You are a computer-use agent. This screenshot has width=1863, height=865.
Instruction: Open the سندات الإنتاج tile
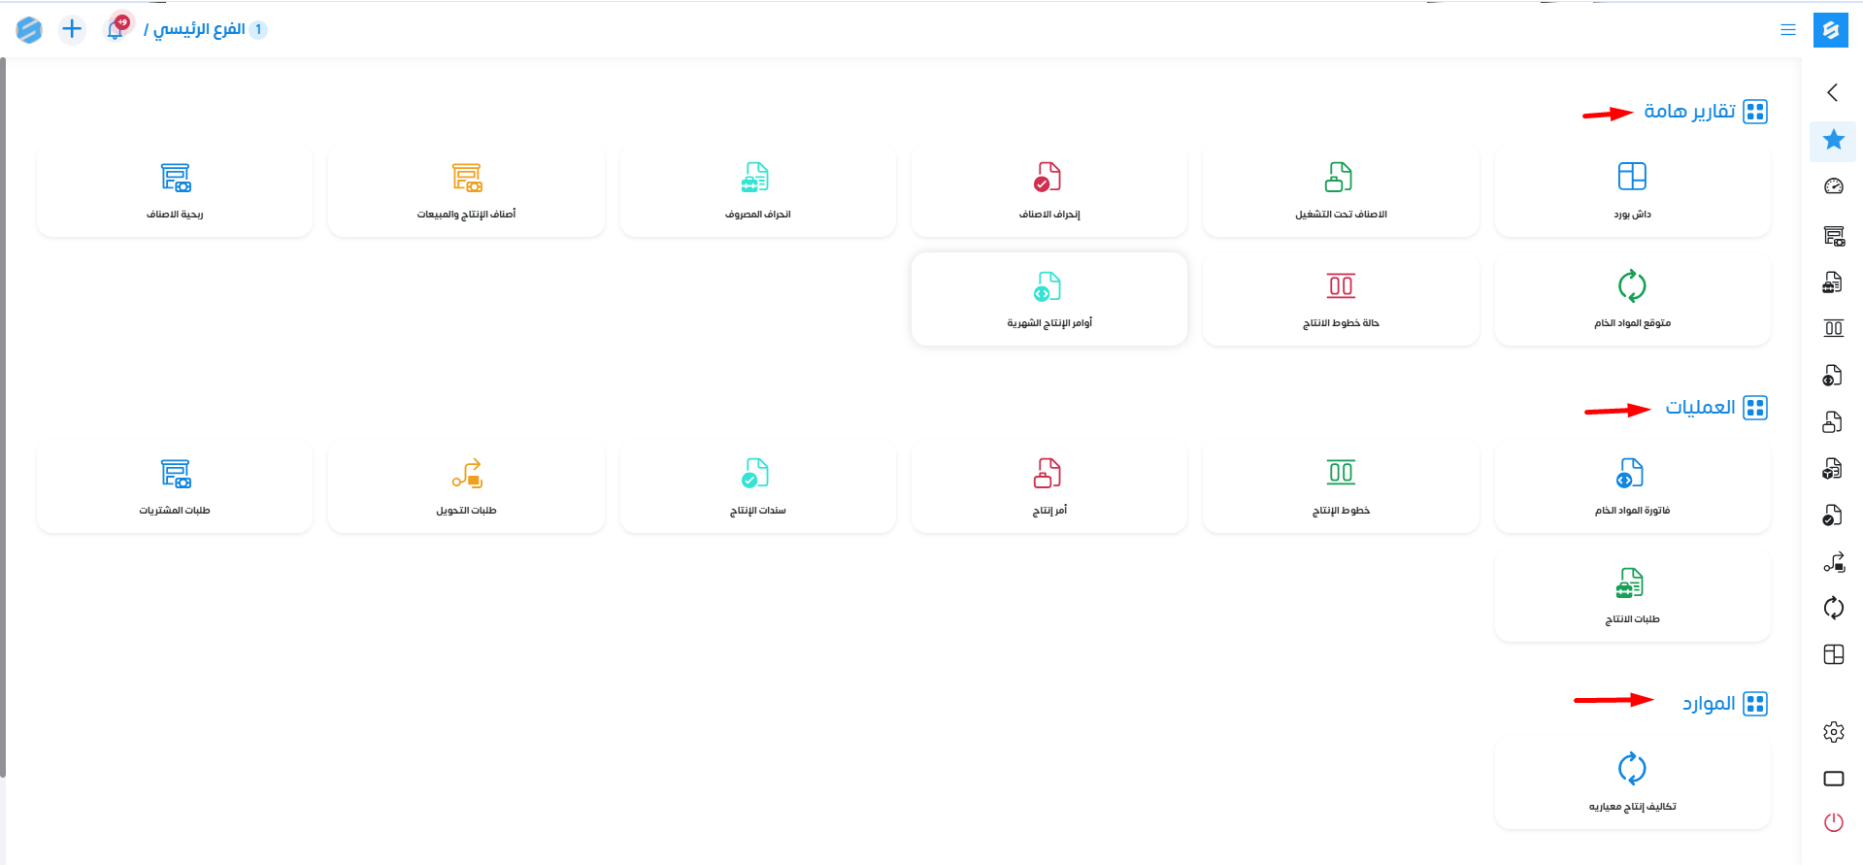757,486
